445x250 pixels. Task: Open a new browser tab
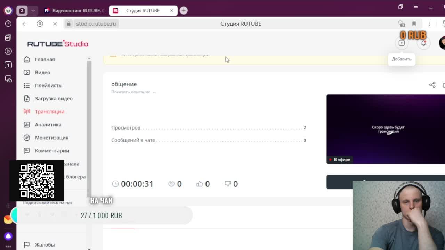click(x=184, y=10)
